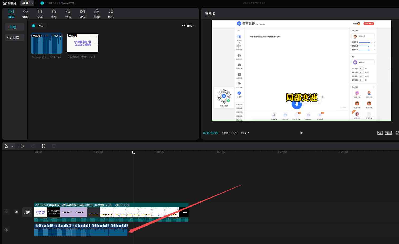Click the 01:00 mark on timeline ruler

pyautogui.click(x=160, y=152)
